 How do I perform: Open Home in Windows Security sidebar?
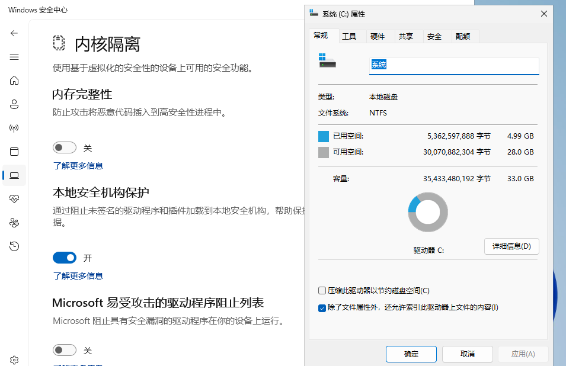point(14,81)
